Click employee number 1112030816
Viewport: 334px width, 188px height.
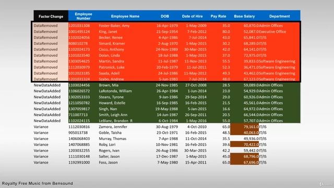pyautogui.click(x=79, y=126)
